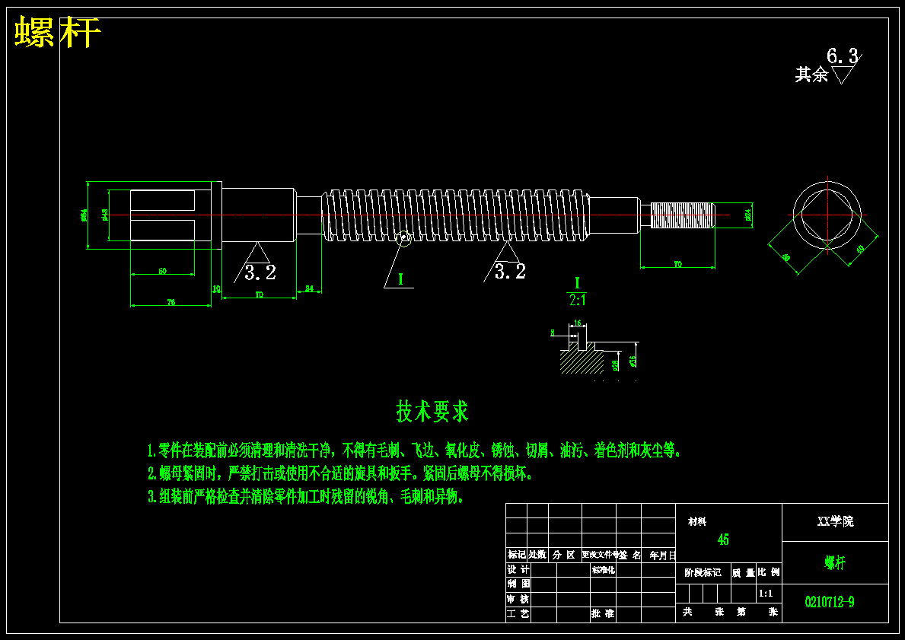Select the 16 dimension in the detail view
The width and height of the screenshot is (905, 640).
click(x=578, y=323)
